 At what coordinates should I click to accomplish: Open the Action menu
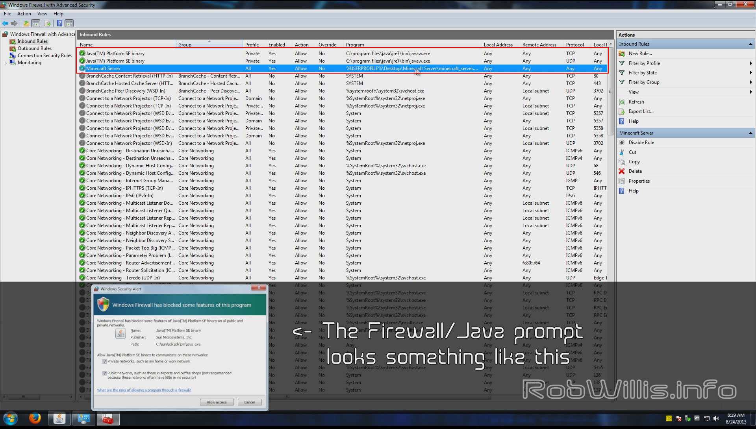pyautogui.click(x=24, y=14)
